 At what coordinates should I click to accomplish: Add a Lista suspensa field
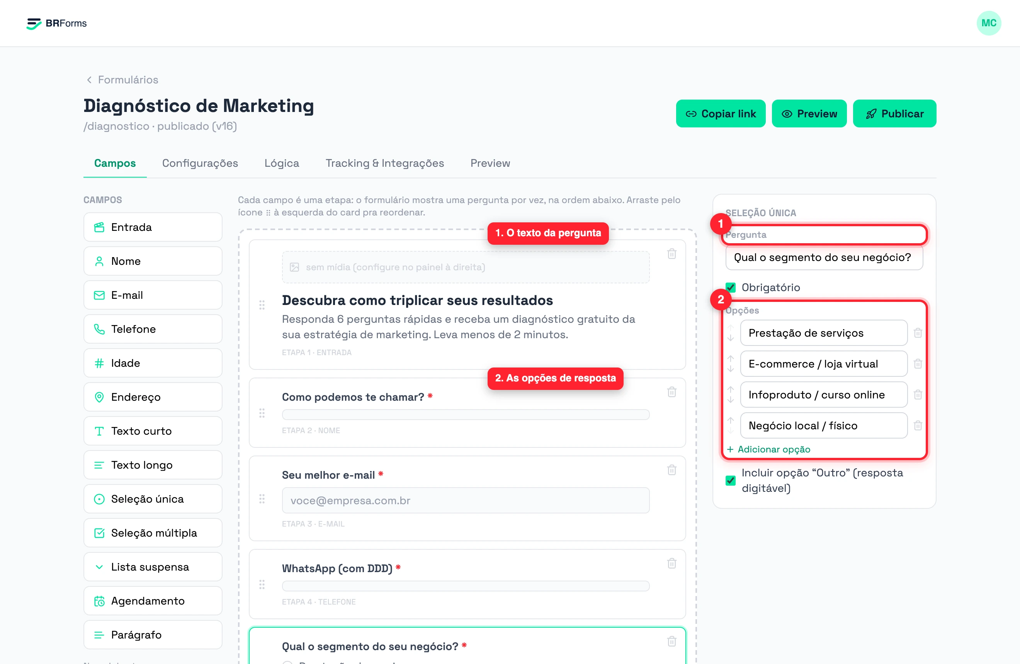[x=153, y=567]
